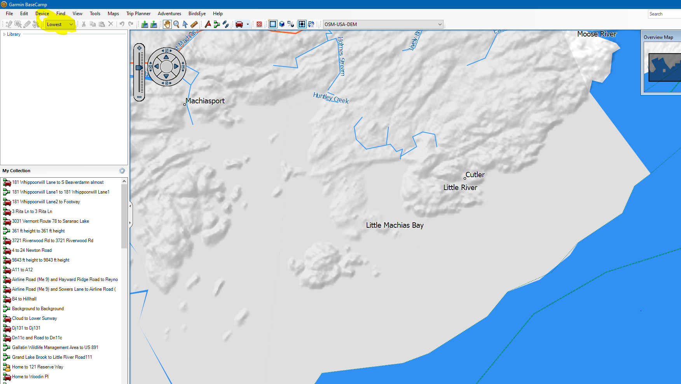681x384 pixels.
Task: Select the New Waypoint flag tool
Action: tap(208, 24)
